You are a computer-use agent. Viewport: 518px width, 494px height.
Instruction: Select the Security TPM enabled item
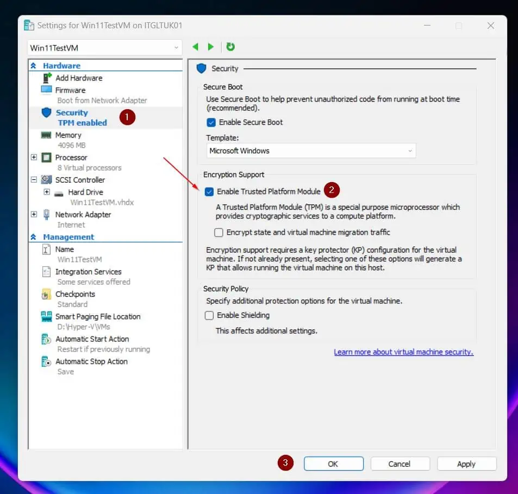coord(105,117)
